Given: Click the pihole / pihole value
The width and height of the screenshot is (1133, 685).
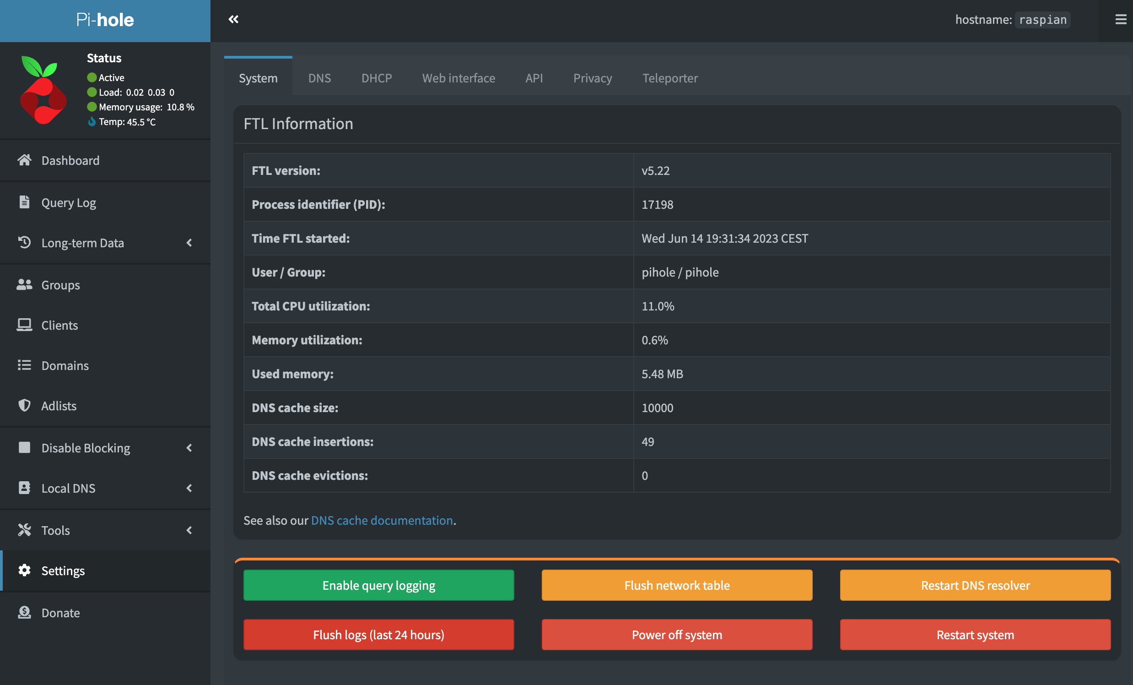Looking at the screenshot, I should click(680, 272).
